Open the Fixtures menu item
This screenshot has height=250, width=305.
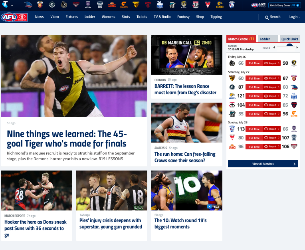[x=71, y=17]
